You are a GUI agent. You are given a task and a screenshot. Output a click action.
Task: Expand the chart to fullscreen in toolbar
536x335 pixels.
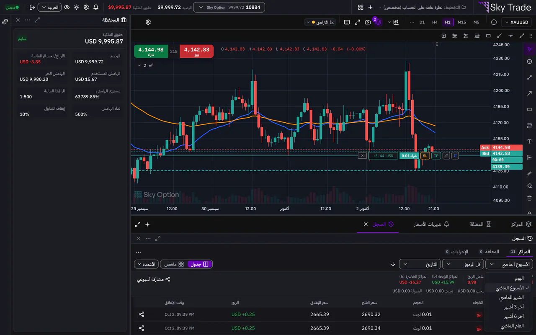tap(357, 22)
